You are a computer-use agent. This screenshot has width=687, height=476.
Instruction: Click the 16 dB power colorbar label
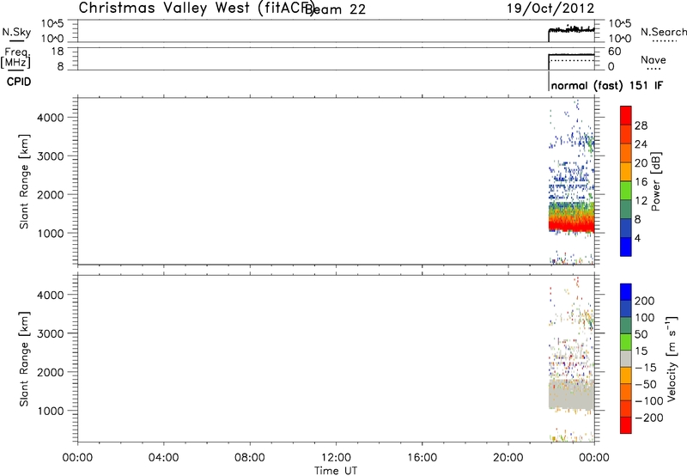click(641, 182)
